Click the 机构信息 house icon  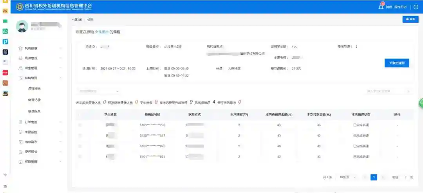(21, 48)
